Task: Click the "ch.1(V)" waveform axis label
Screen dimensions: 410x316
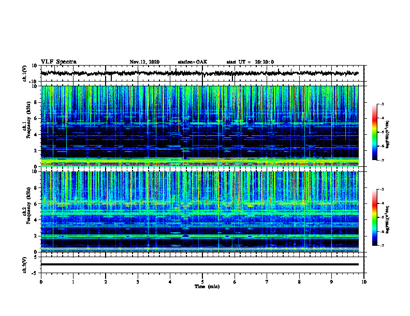Action: coord(24,73)
